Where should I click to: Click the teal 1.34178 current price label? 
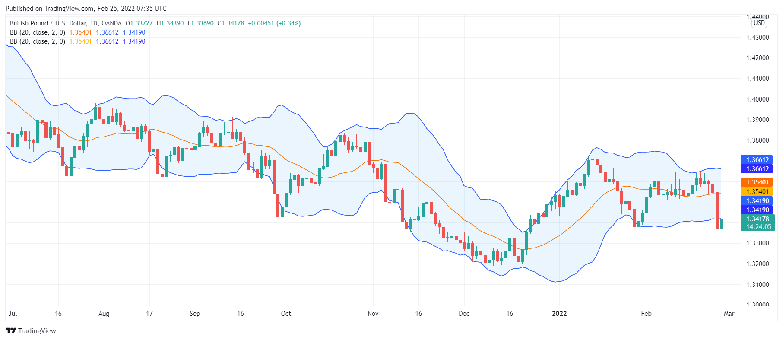pos(758,219)
